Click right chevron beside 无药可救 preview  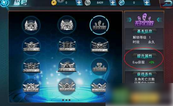tap(159, 20)
